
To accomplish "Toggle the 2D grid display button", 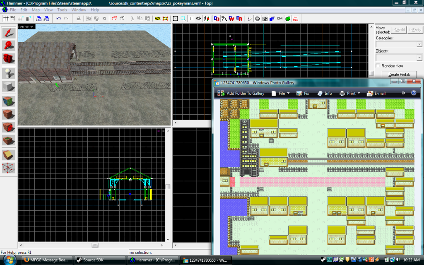I will [6, 19].
